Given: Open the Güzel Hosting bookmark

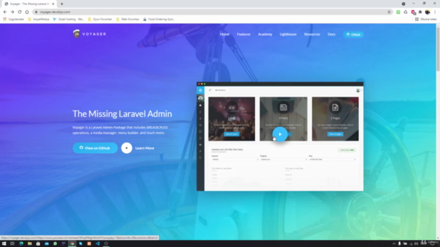Looking at the screenshot, I should pyautogui.click(x=69, y=19).
